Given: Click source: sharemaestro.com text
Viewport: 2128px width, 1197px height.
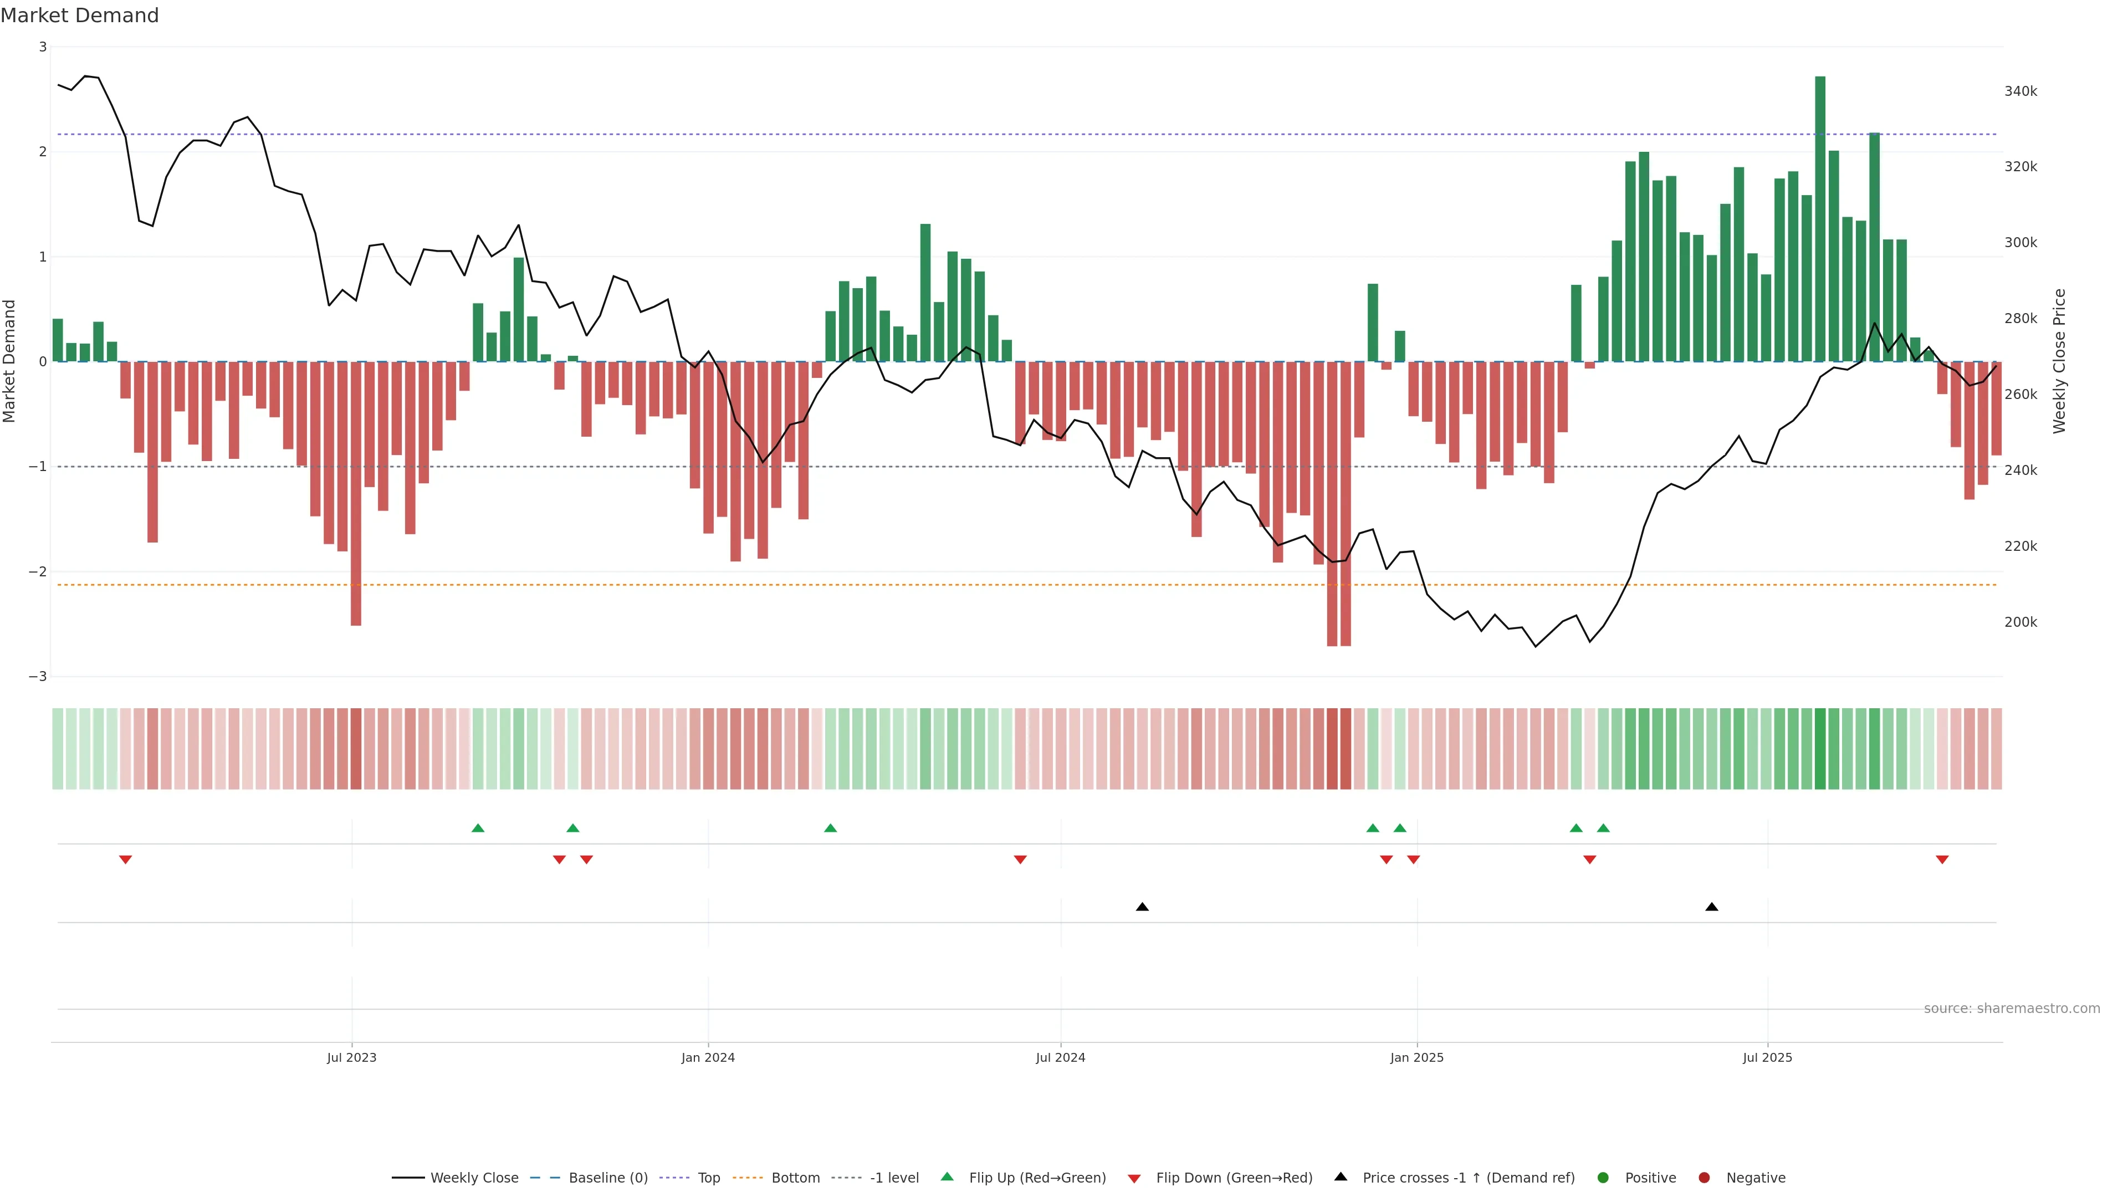Looking at the screenshot, I should click(2012, 1008).
